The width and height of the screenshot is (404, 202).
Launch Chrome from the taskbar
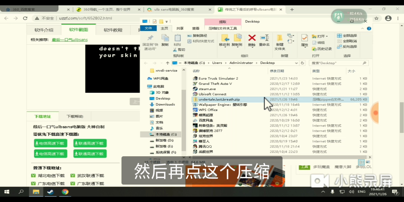point(65,192)
